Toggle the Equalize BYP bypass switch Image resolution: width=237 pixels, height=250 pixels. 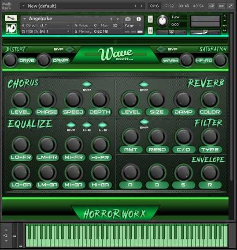pos(71,125)
